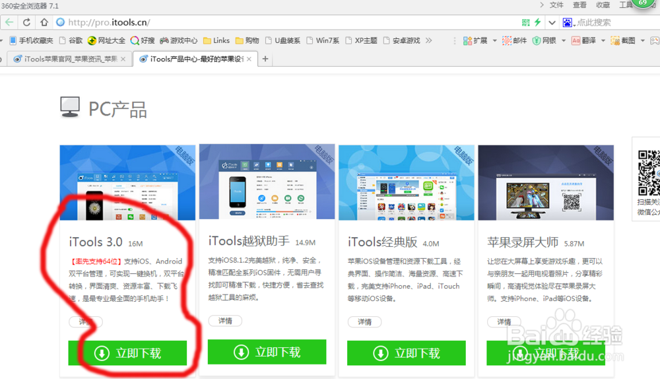Expand the 截图 dropdown arrow
The height and width of the screenshot is (379, 660).
click(643, 41)
